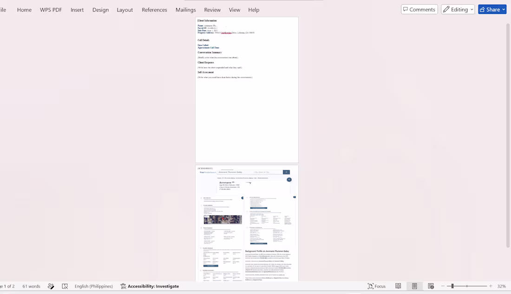
Task: Click the zoom slider handle
Action: tap(452, 286)
